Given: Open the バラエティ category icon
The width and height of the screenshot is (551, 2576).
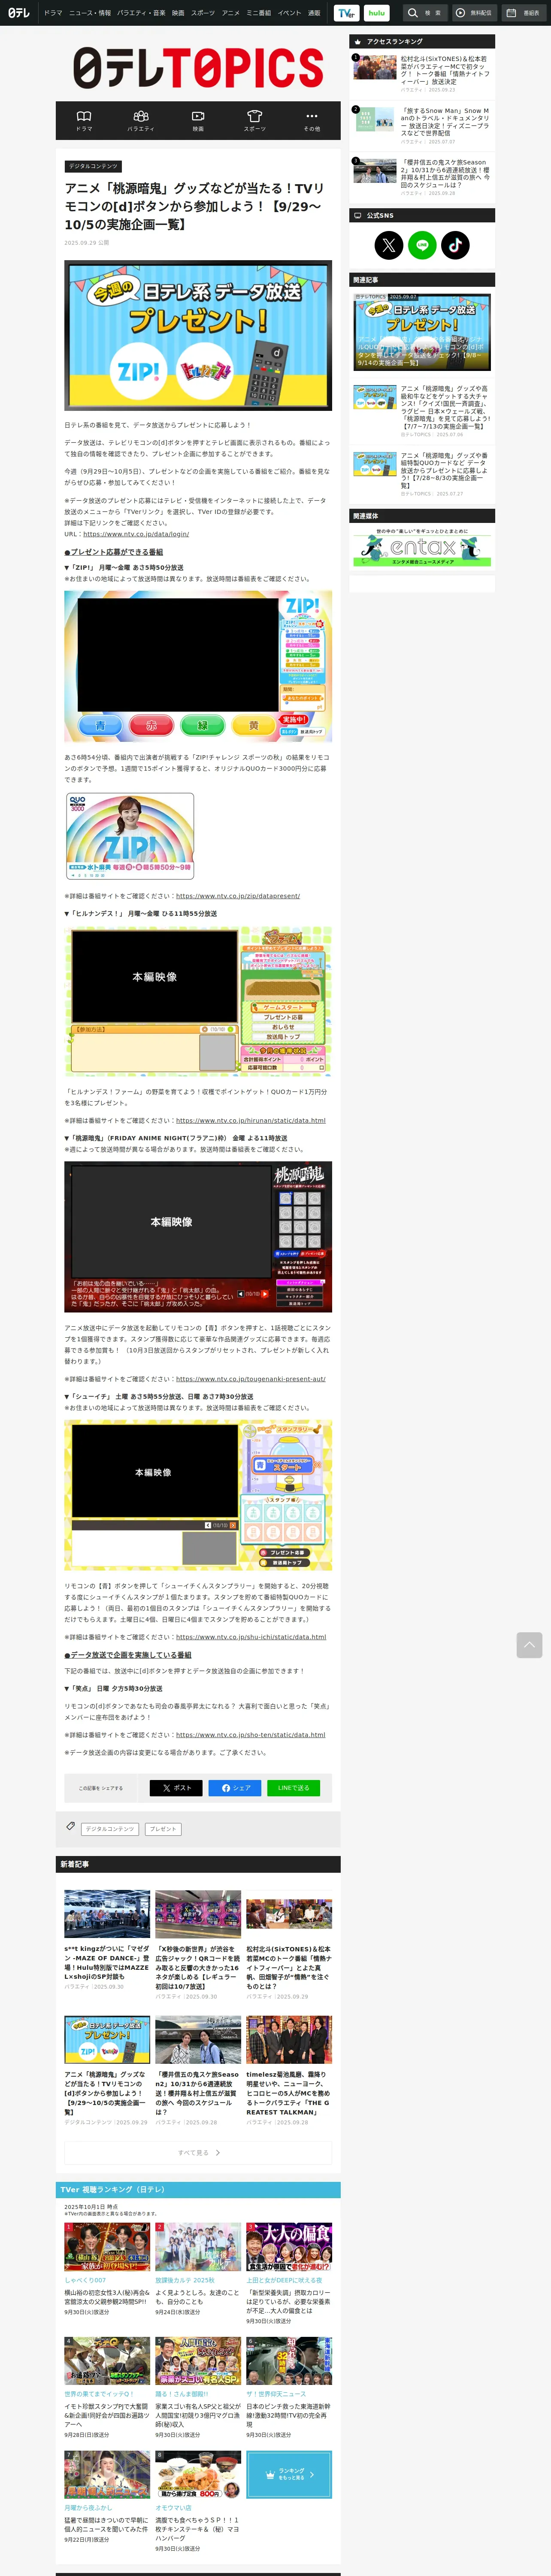Looking at the screenshot, I should pyautogui.click(x=141, y=120).
